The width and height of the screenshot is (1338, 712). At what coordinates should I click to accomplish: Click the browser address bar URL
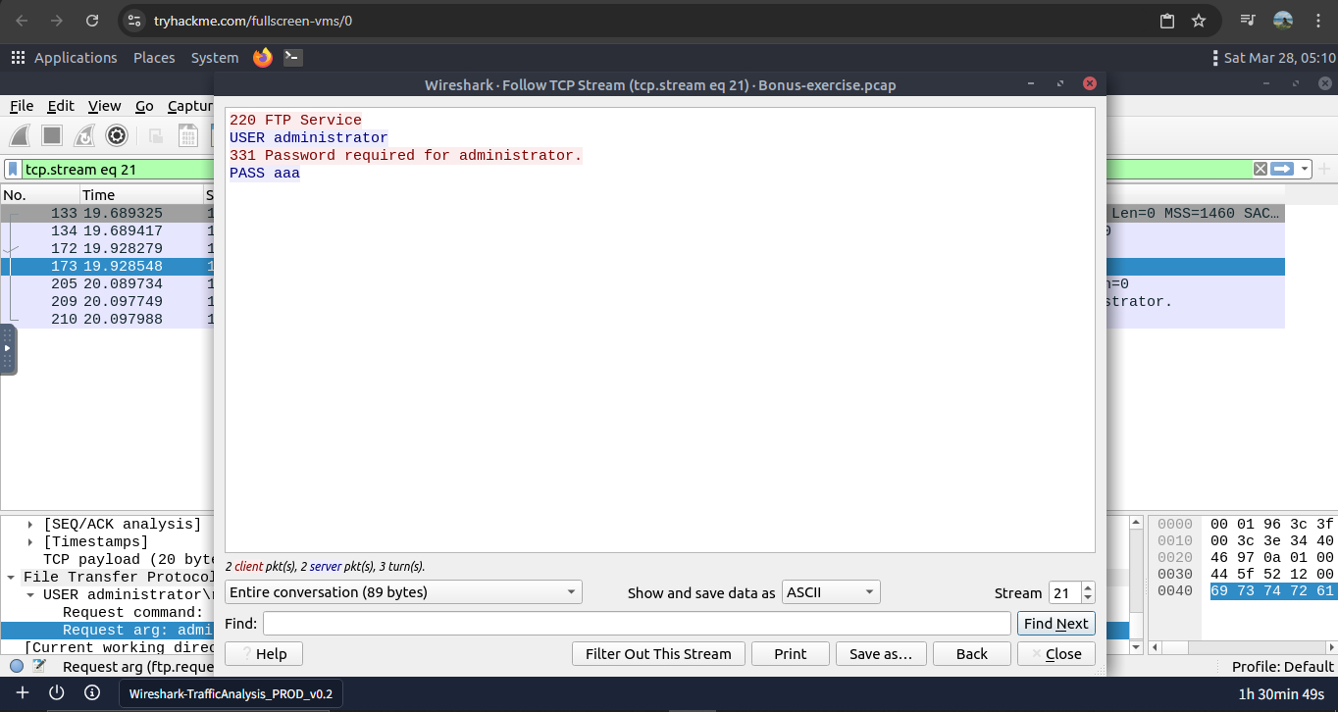[253, 21]
